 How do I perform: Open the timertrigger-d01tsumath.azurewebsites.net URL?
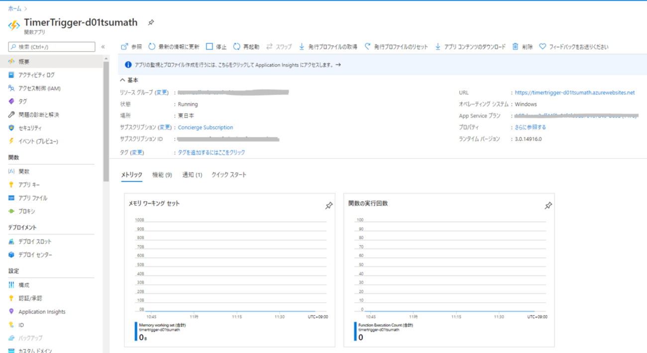(575, 93)
